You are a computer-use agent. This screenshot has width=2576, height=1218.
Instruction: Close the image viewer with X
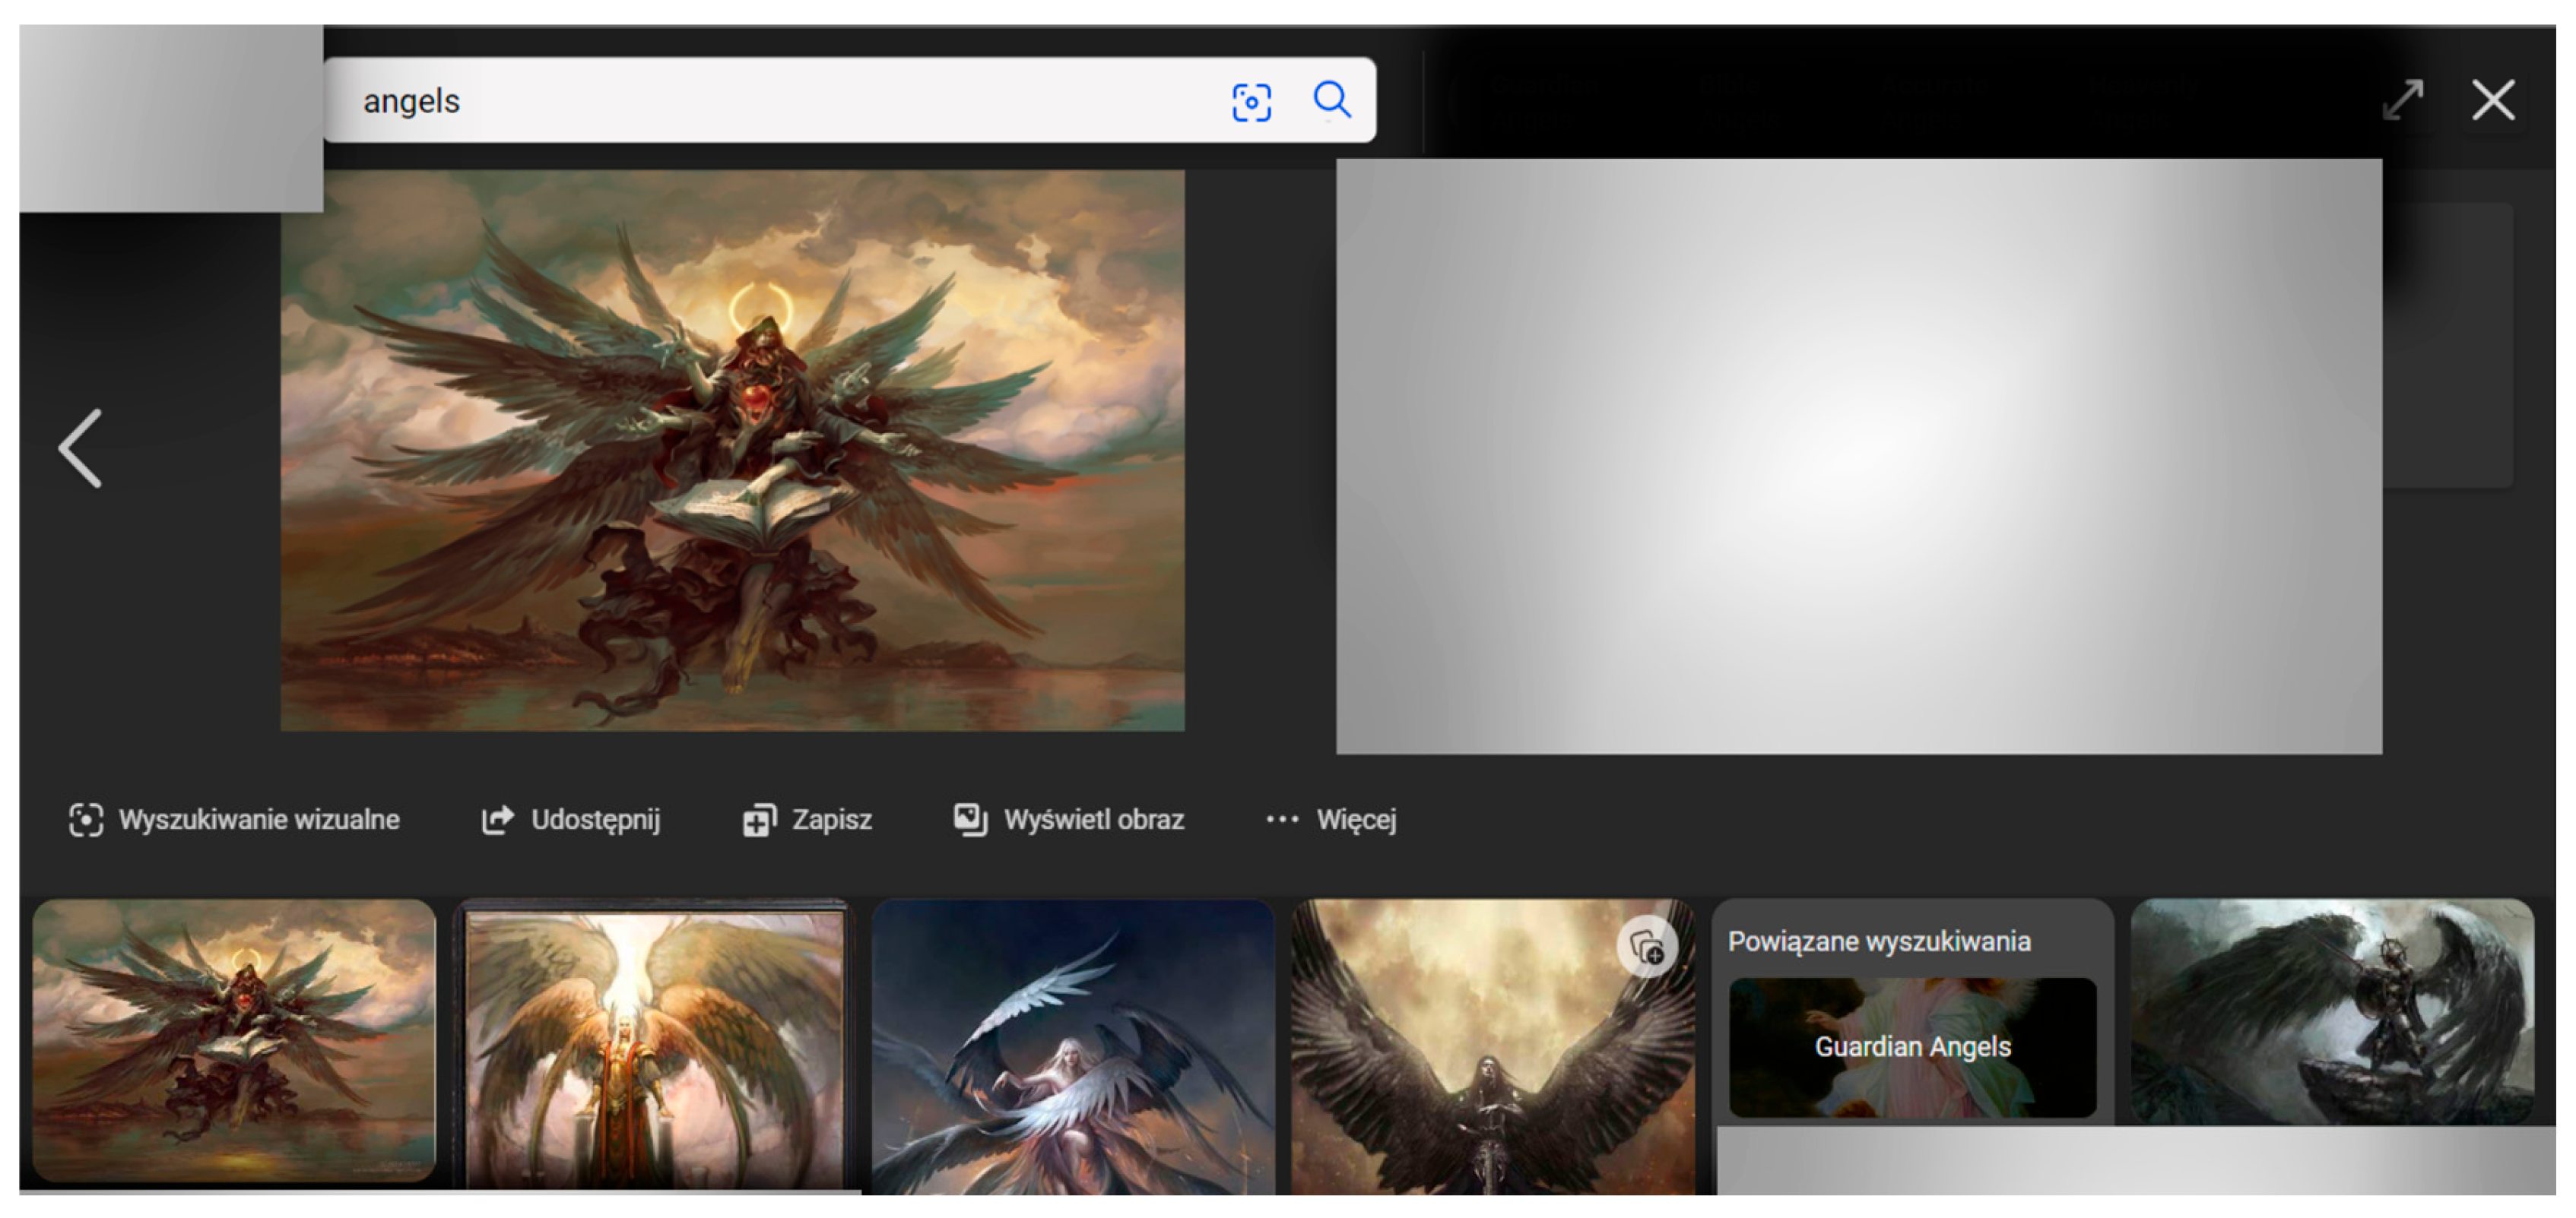click(x=2492, y=100)
